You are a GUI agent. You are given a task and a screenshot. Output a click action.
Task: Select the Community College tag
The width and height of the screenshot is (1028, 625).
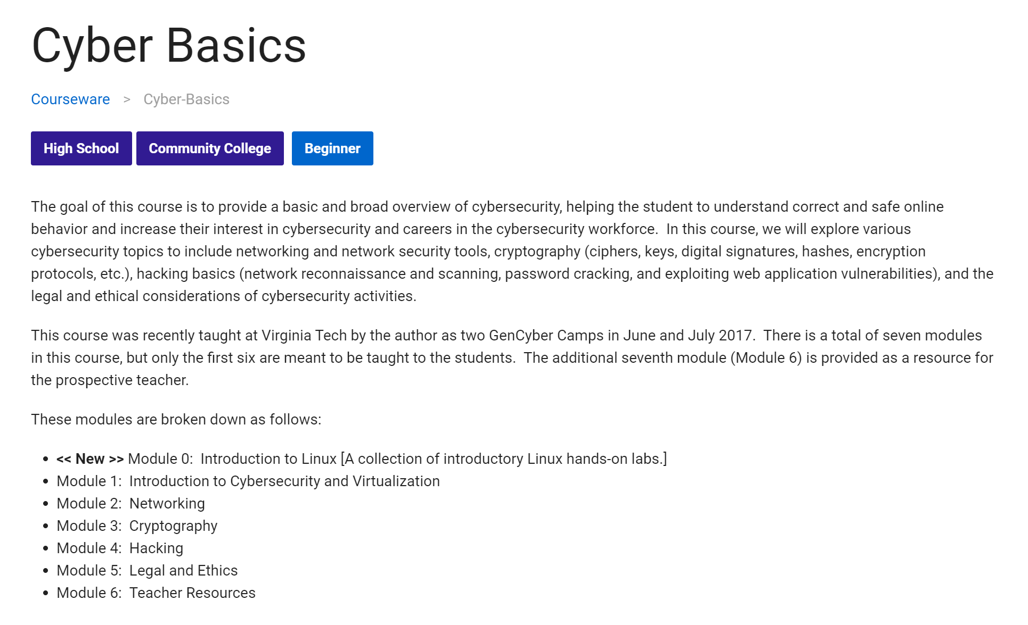[210, 148]
